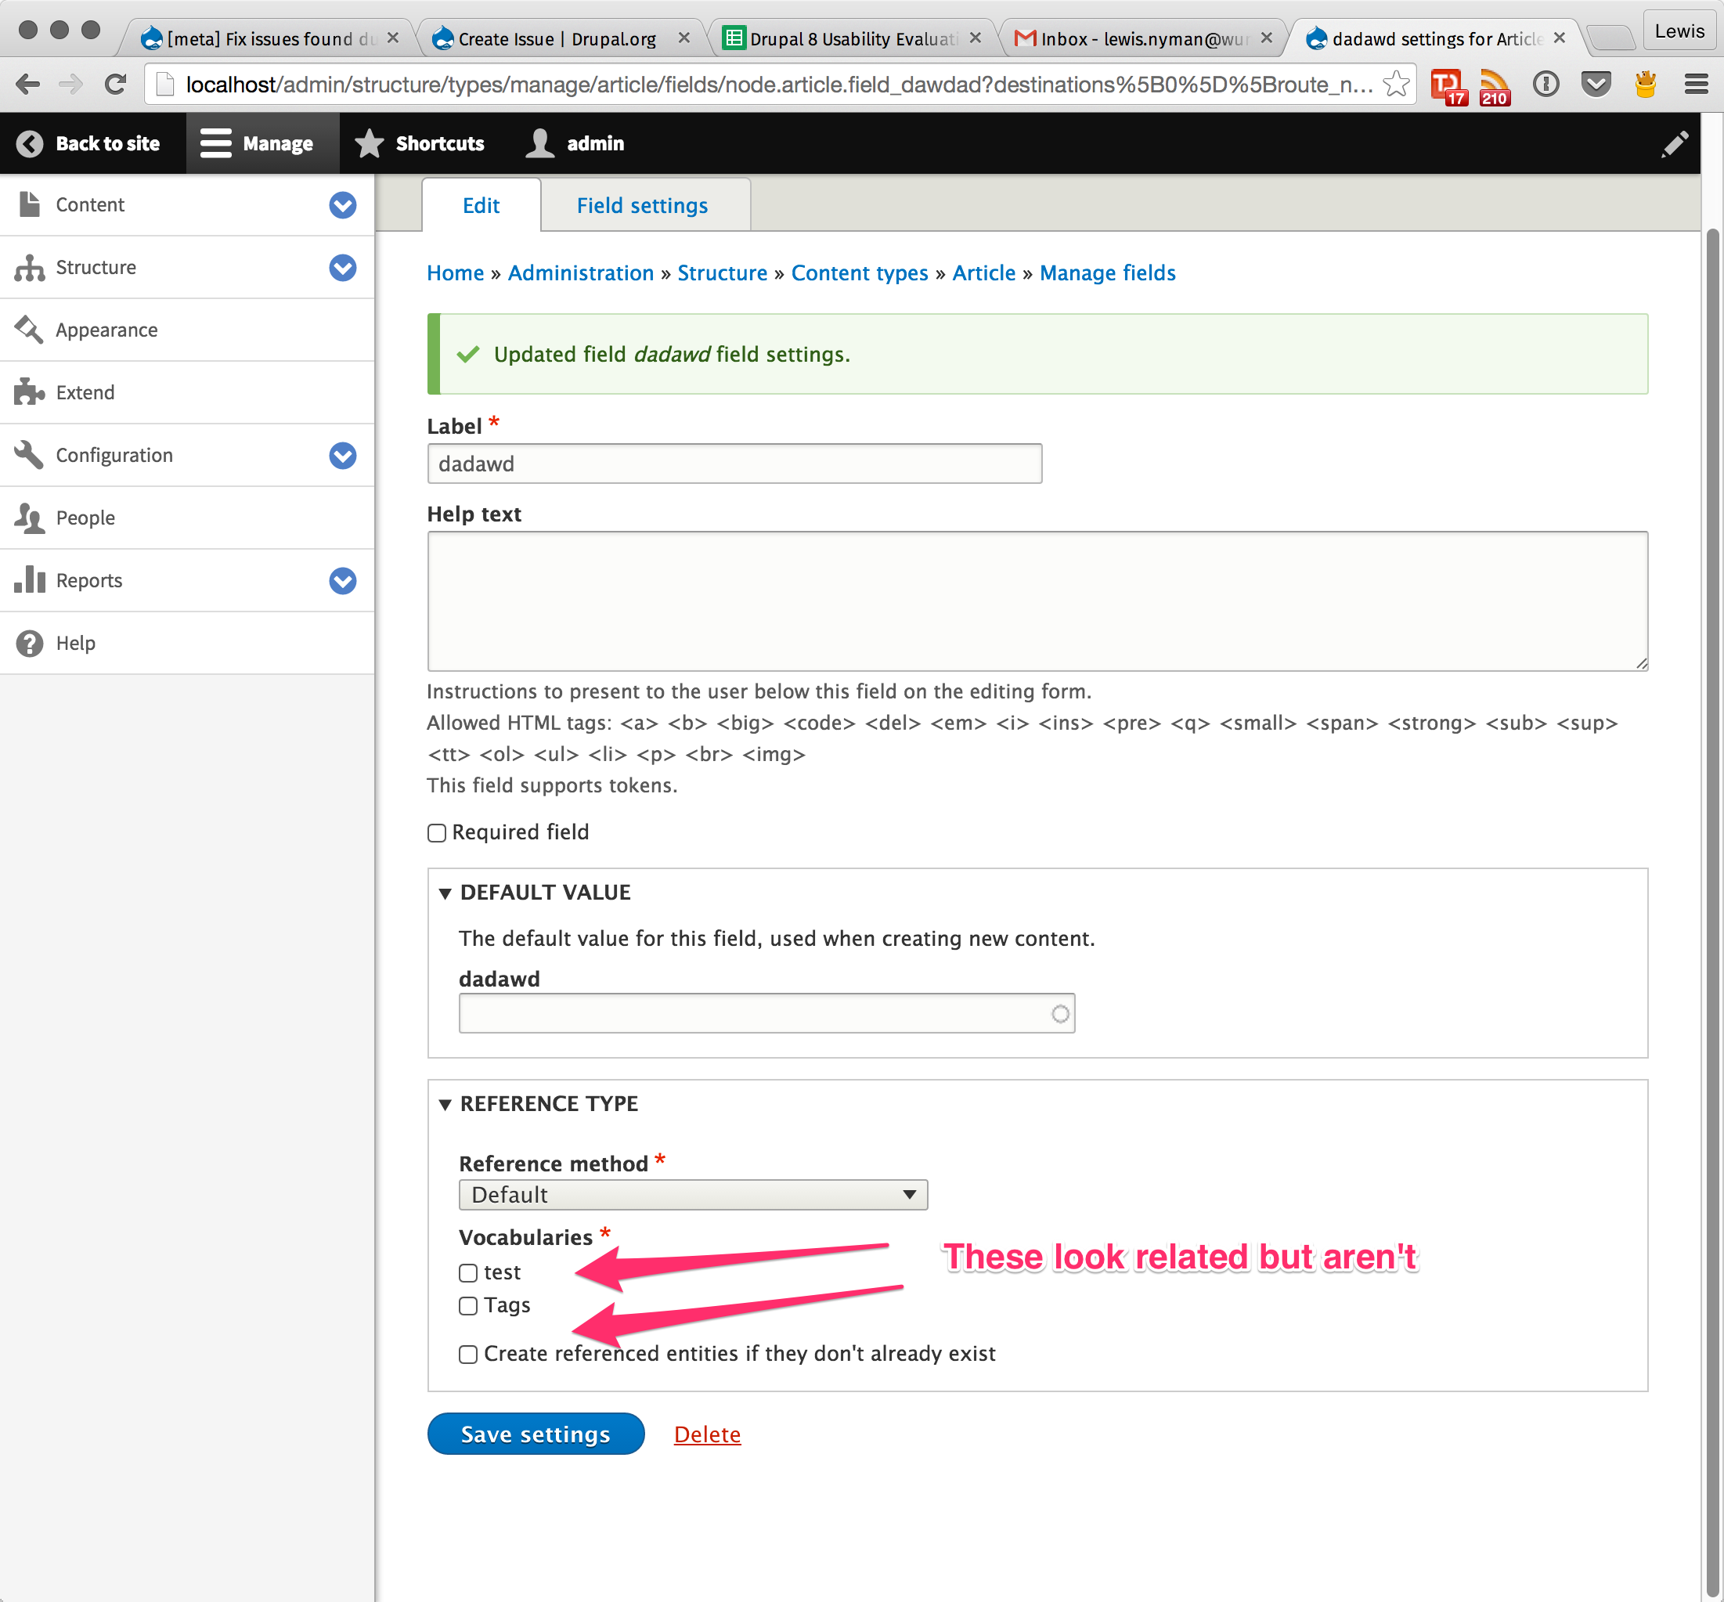Screen dimensions: 1724x1602
Task: Select the Extend puzzle-piece icon
Action: coord(29,391)
